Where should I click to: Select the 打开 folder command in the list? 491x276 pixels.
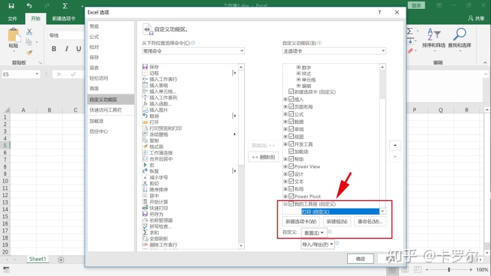click(x=151, y=122)
